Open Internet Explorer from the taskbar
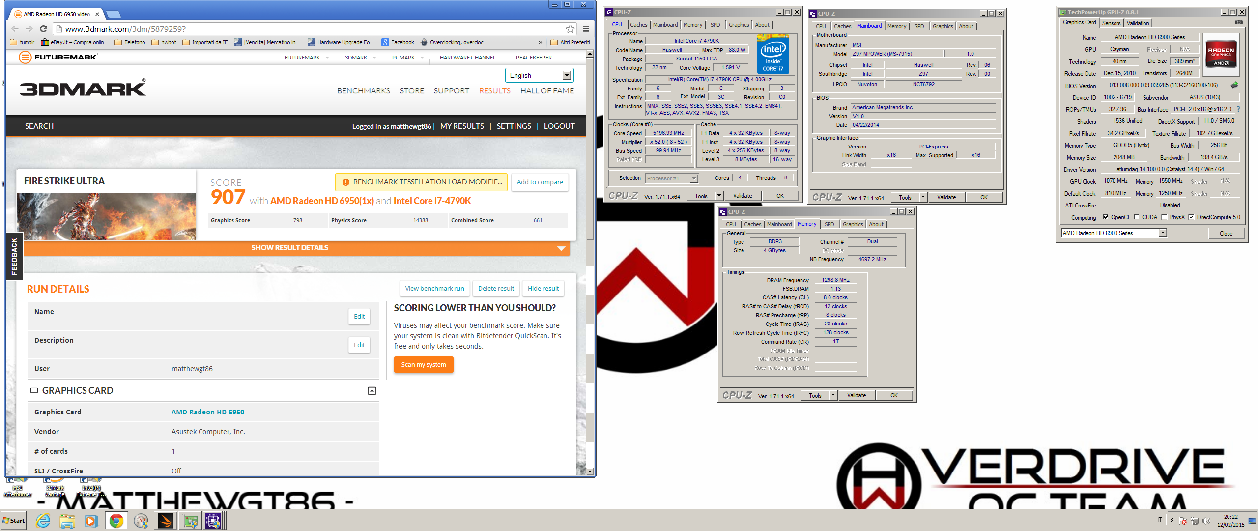1258x531 pixels. coord(43,521)
